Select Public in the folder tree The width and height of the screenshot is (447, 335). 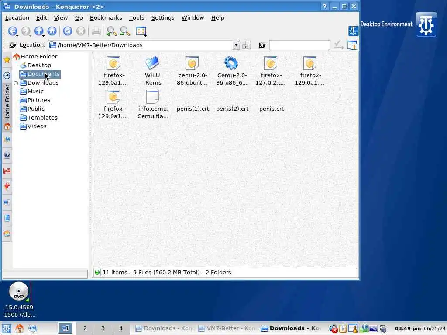tap(32, 109)
